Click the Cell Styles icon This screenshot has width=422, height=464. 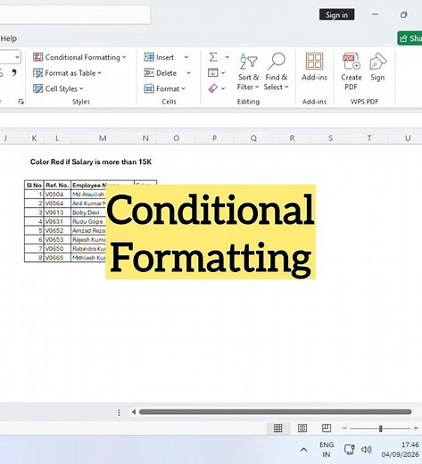coord(37,88)
